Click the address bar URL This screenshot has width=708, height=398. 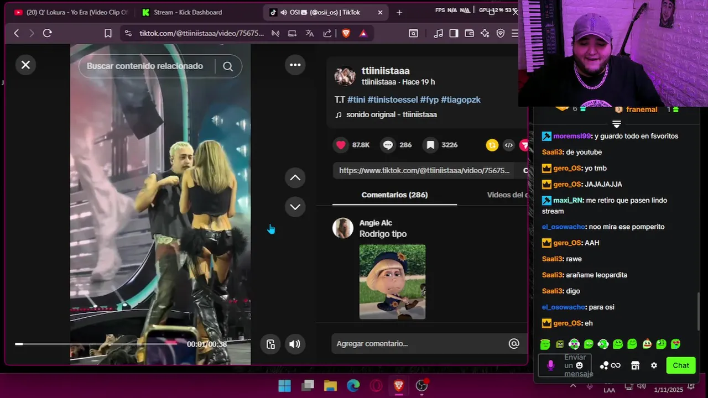[201, 33]
